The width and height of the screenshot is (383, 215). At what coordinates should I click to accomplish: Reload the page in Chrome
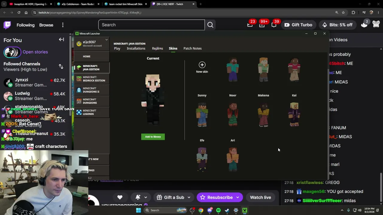19,13
